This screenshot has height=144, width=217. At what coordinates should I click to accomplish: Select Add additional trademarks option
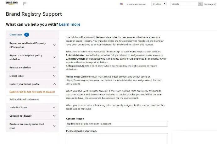24,99
